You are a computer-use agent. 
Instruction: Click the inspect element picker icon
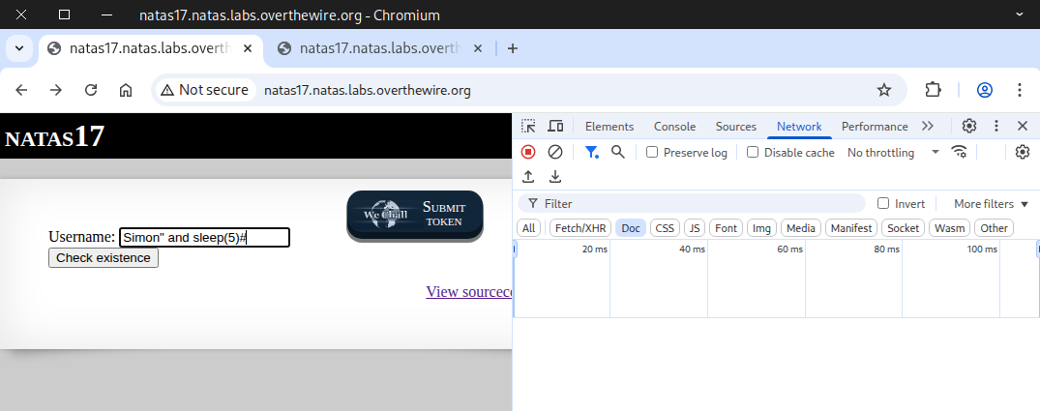[528, 126]
